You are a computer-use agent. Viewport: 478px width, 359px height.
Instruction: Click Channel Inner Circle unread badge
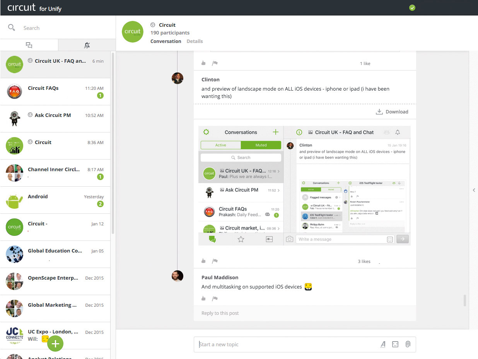[100, 177]
